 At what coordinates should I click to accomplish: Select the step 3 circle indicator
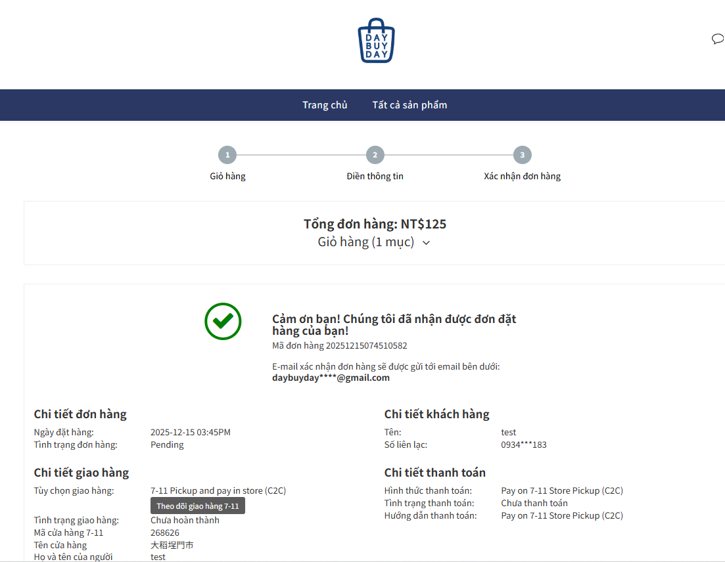click(522, 156)
